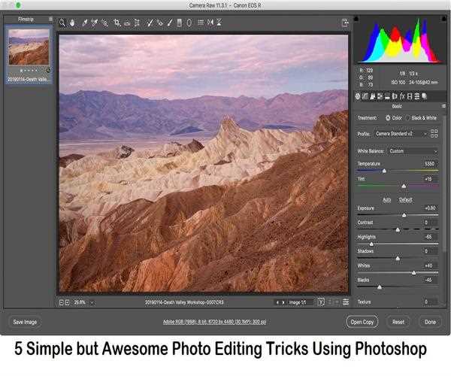Click the zoom out minus button

click(62, 302)
